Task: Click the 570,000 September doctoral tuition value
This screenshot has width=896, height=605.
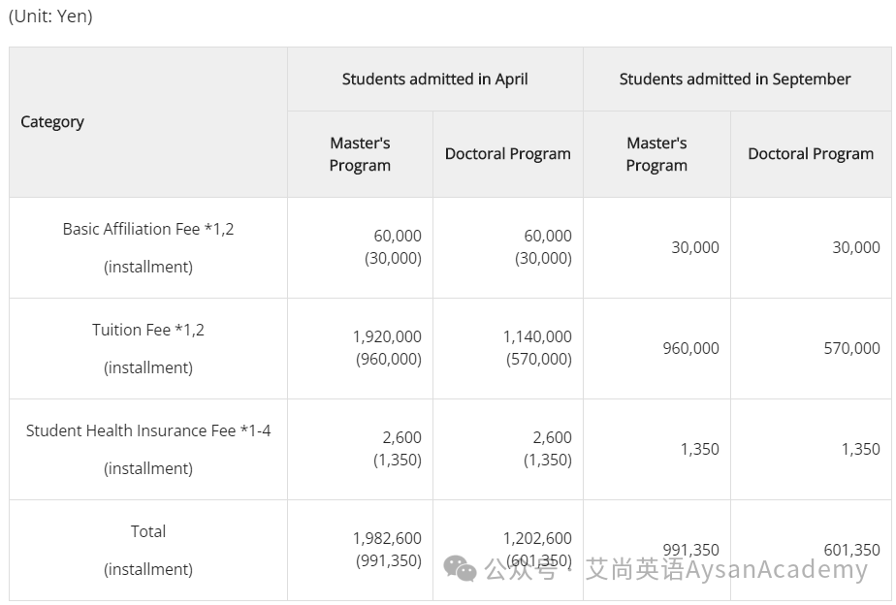Action: pyautogui.click(x=851, y=348)
